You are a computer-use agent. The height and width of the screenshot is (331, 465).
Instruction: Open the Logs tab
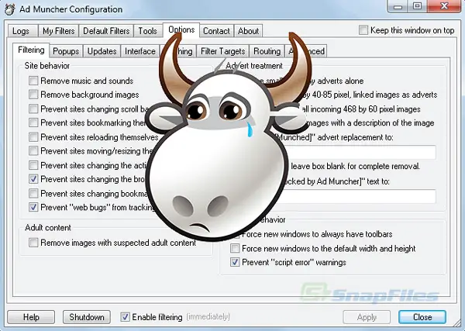(x=22, y=31)
